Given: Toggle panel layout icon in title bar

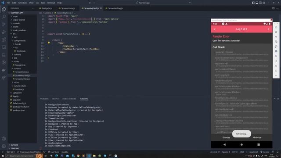Looking at the screenshot, I should coord(257,3).
